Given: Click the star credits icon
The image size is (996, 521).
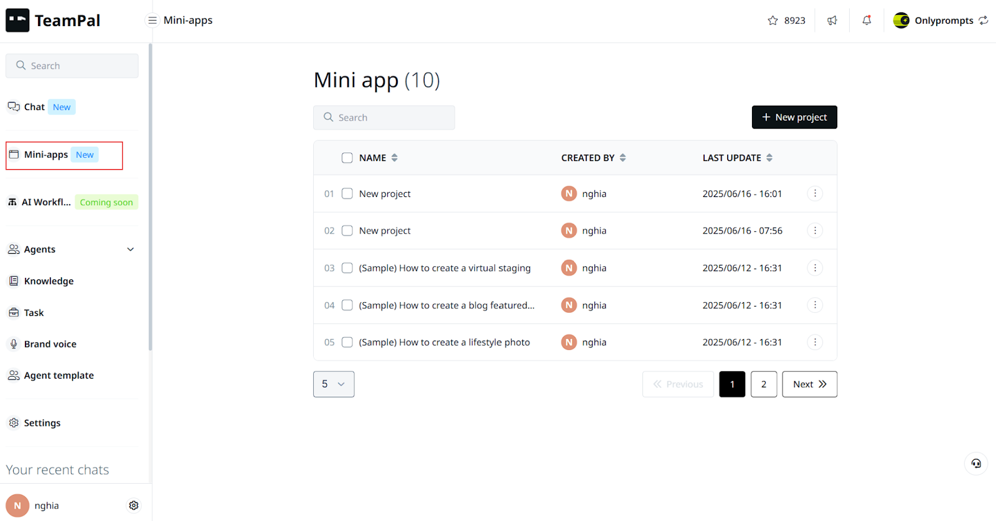Looking at the screenshot, I should tap(773, 21).
